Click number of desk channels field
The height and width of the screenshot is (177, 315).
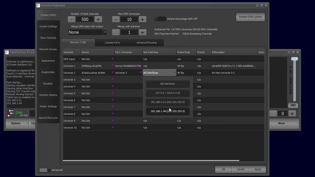coord(85,19)
